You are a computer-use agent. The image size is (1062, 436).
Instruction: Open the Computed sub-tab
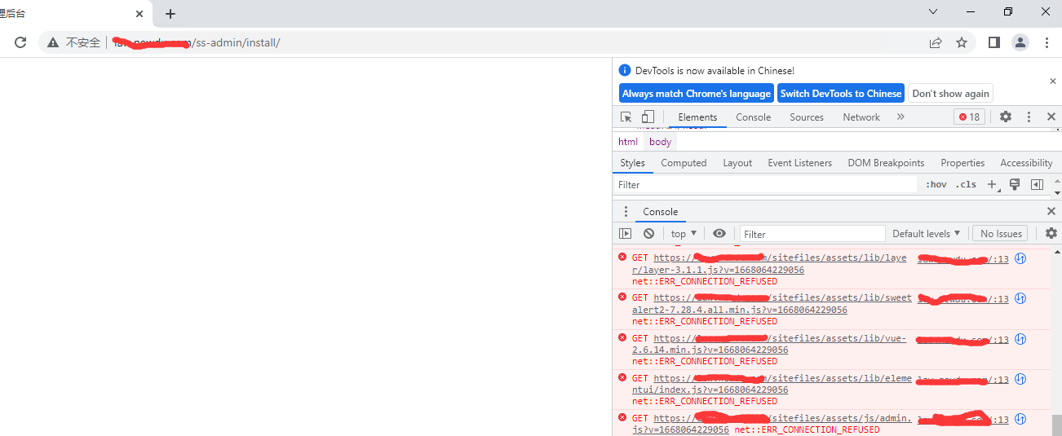(x=684, y=163)
